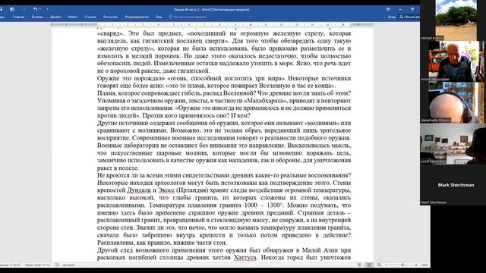Image resolution: width=486 pixels, height=273 pixels.
Task: Open the Рецензирование ribbon tab
Action: 137,17
